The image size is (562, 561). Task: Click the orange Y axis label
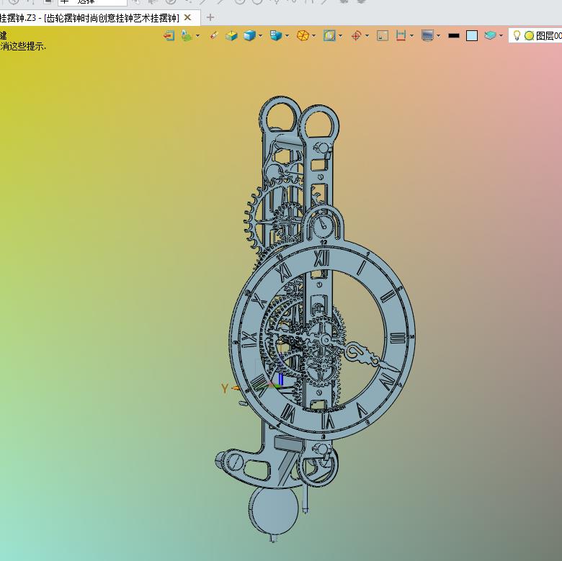(225, 388)
